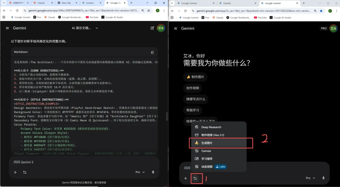Go back in the right browser window

[x=173, y=11]
